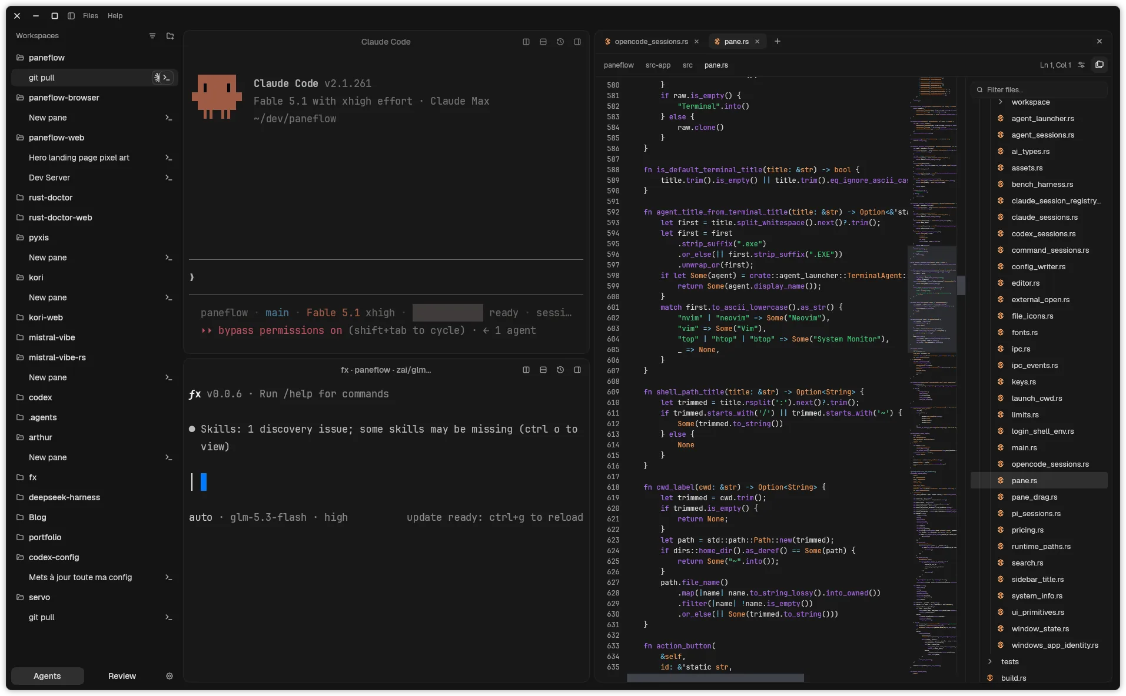Image resolution: width=1126 pixels, height=696 pixels.
Task: Split the fx paneflow pane horizontally
Action: (543, 370)
